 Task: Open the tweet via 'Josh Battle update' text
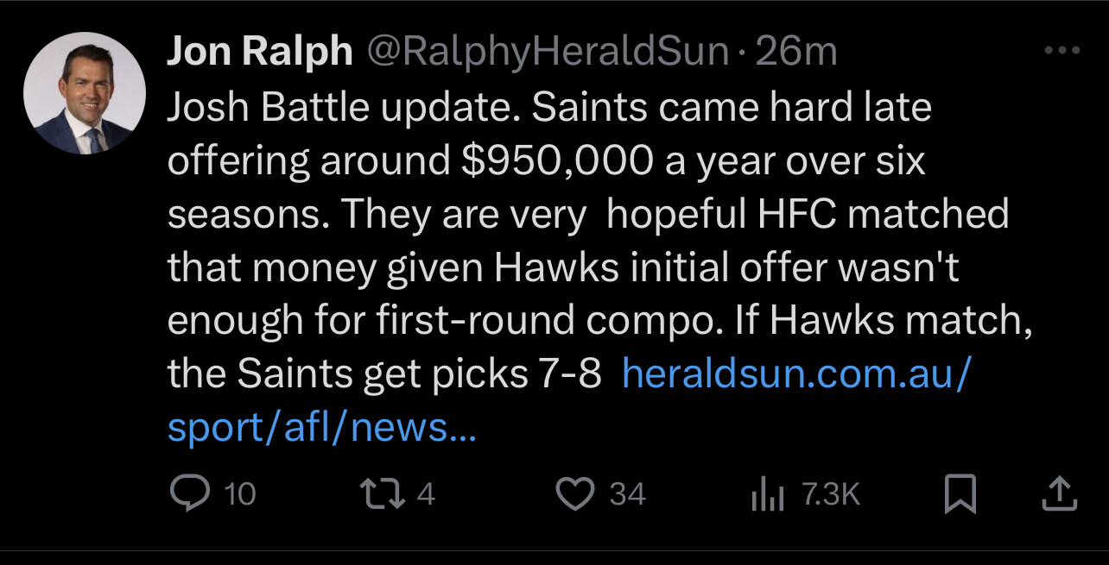(x=342, y=108)
